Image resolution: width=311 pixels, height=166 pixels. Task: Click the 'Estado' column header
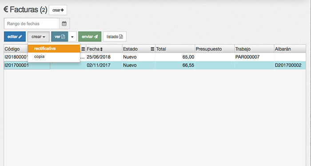tap(139, 49)
